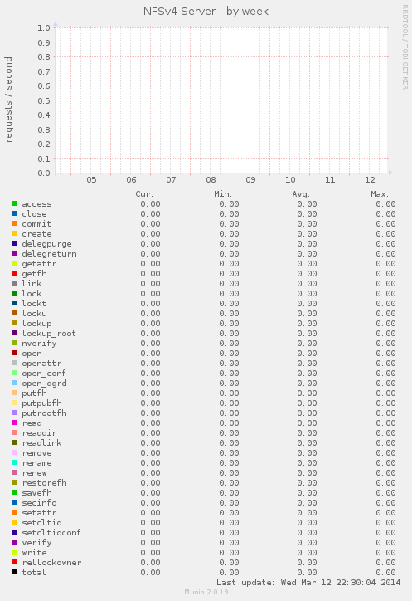Click the light blue open_dgrd swatch
The width and height of the screenshot is (412, 601).
(x=14, y=383)
